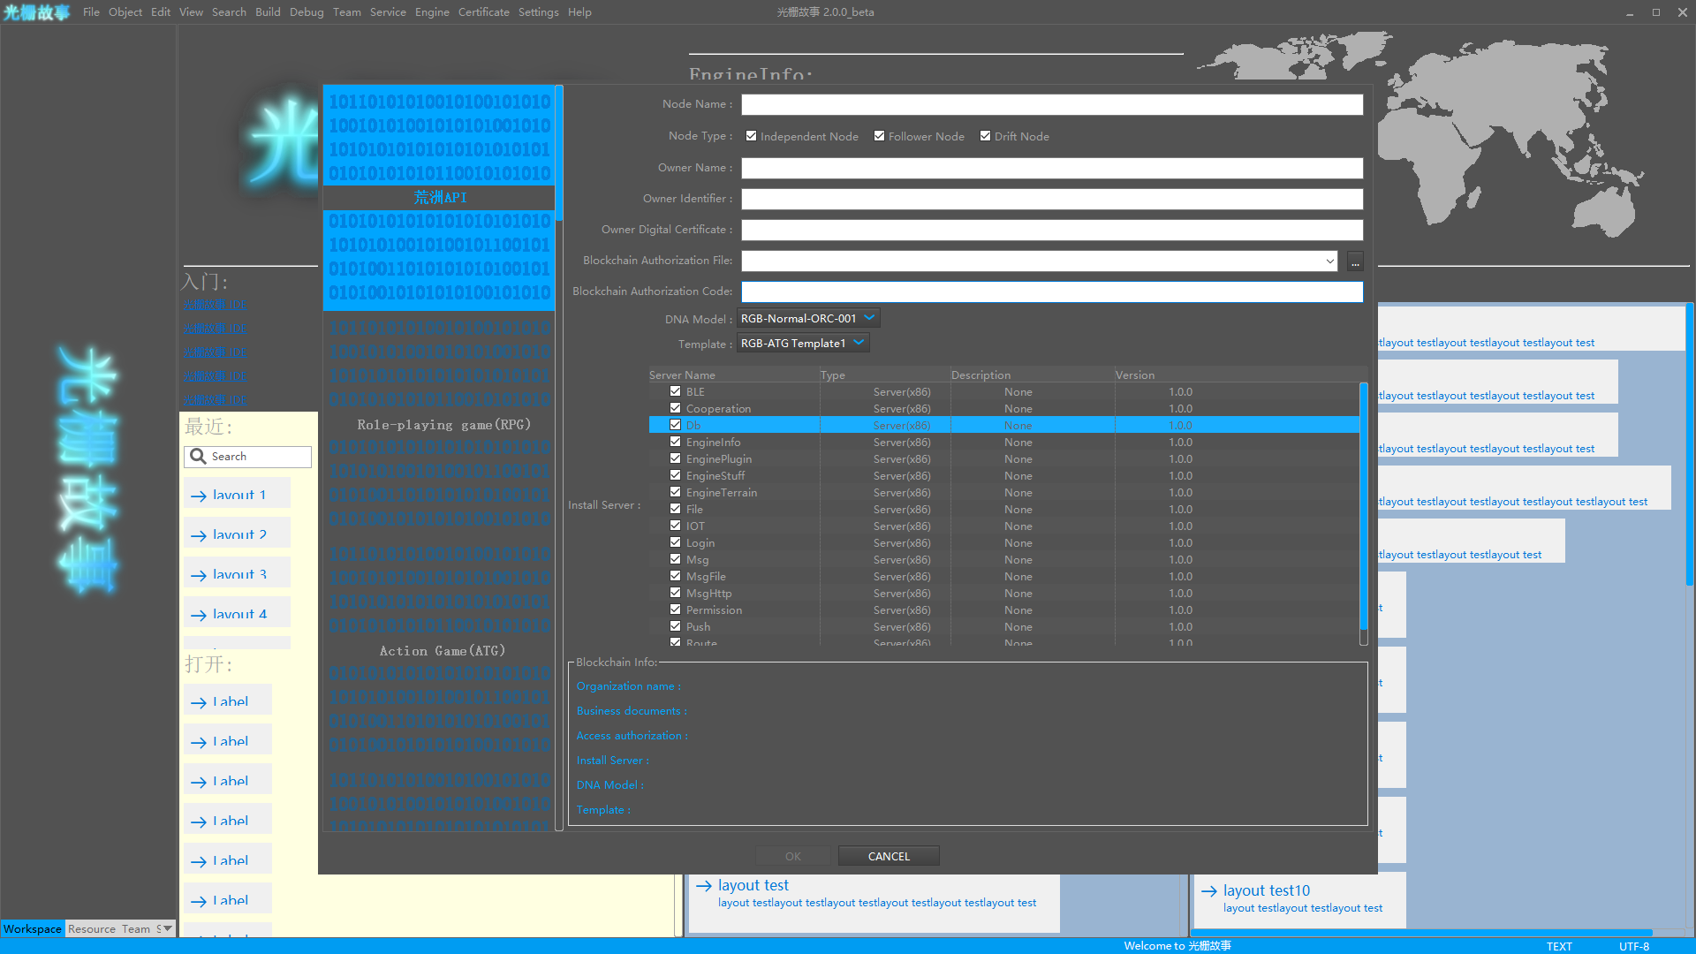The image size is (1696, 954).
Task: Select the 荒洲API template tile
Action: click(439, 198)
